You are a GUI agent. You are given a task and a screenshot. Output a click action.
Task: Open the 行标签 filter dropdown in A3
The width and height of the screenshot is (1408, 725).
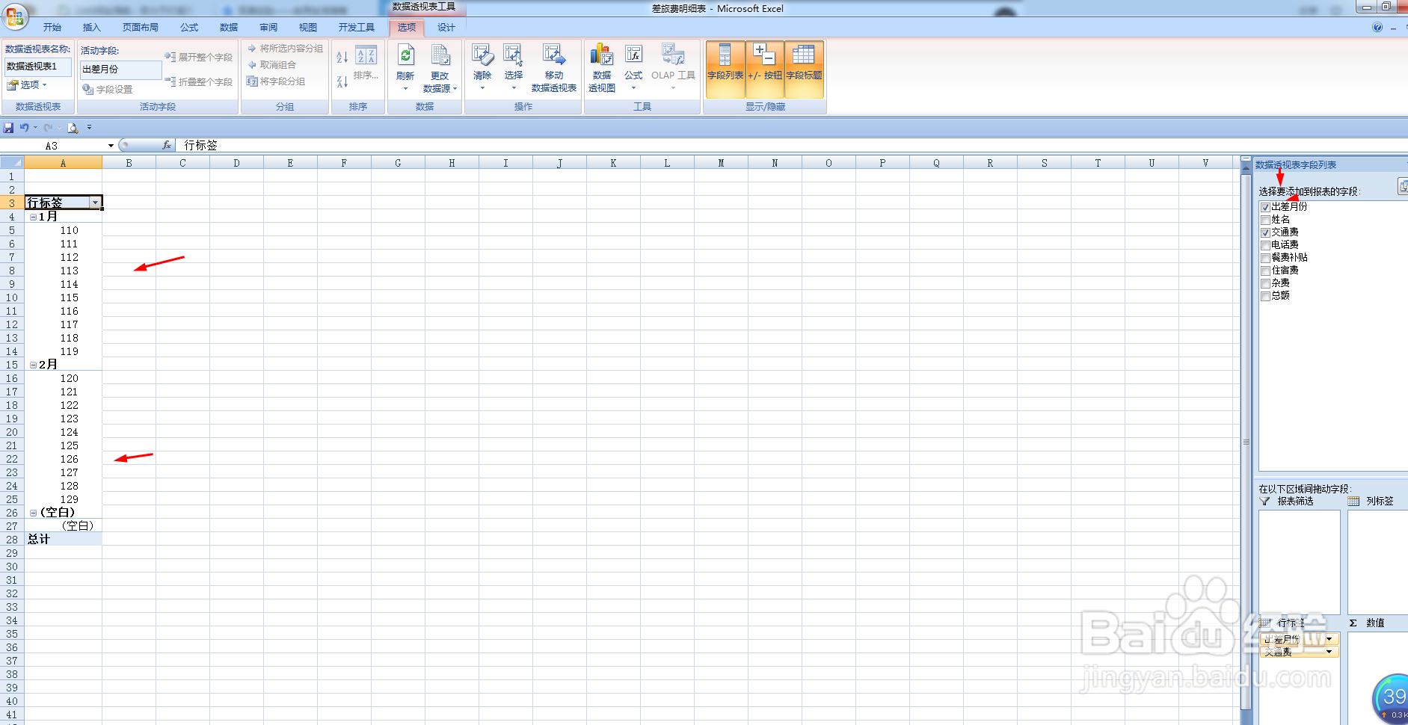pos(95,203)
